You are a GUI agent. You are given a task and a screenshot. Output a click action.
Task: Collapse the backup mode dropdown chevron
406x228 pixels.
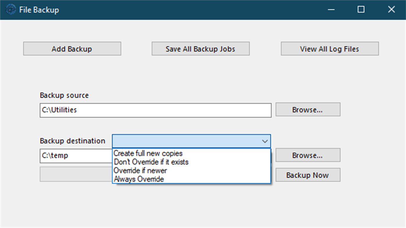tap(265, 141)
